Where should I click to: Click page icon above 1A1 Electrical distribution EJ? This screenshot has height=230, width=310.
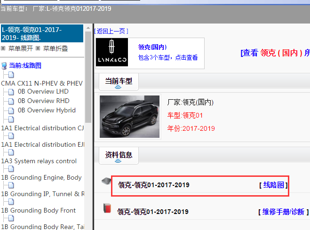point(11,136)
